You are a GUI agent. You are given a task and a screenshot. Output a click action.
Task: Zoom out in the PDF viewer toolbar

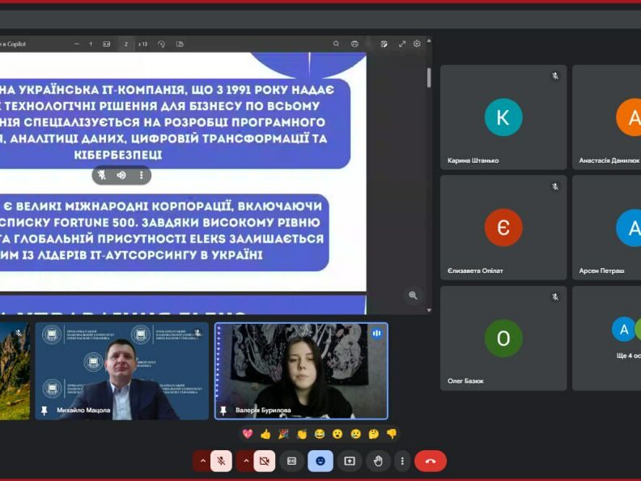(77, 44)
